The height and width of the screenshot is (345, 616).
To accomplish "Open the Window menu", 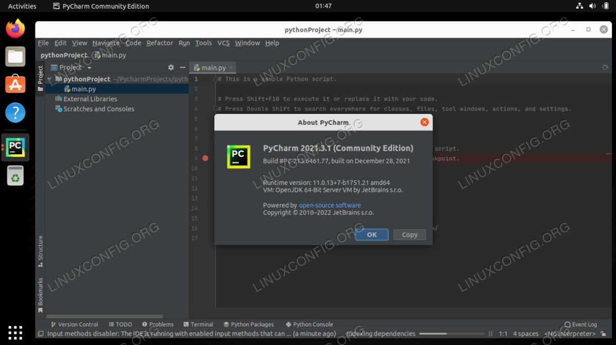I will (x=247, y=43).
